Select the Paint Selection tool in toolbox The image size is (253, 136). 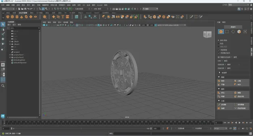(3, 34)
